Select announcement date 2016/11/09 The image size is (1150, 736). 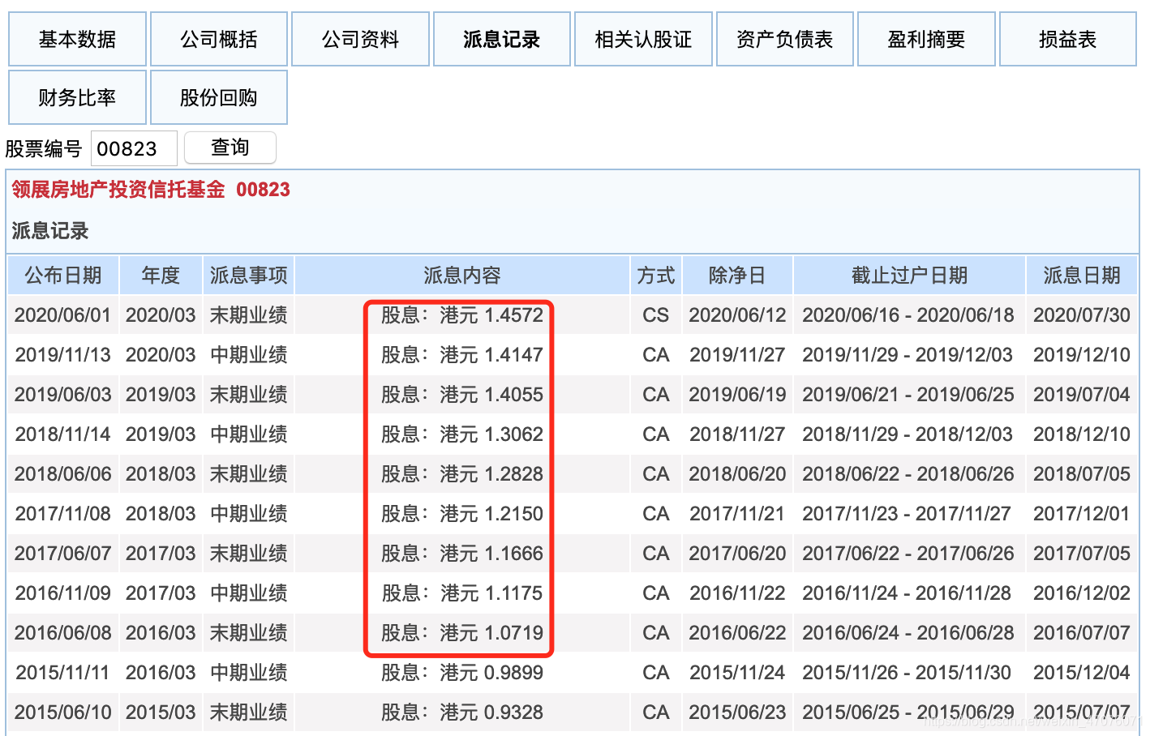tap(62, 593)
